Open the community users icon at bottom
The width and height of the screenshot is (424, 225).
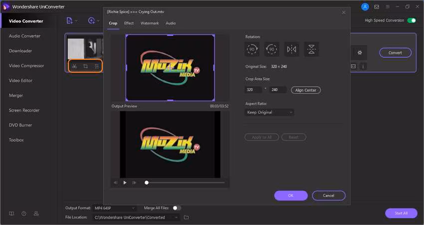point(36,214)
